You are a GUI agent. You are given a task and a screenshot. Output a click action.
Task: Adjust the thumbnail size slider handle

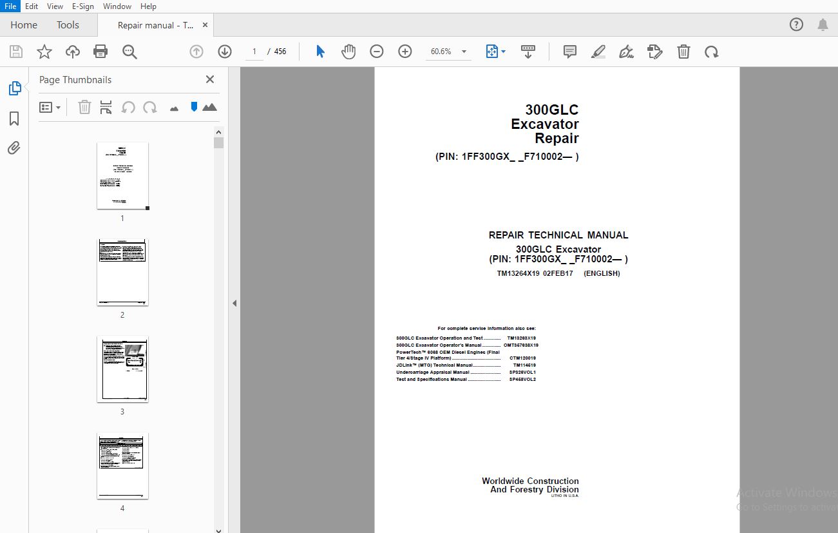tap(194, 107)
